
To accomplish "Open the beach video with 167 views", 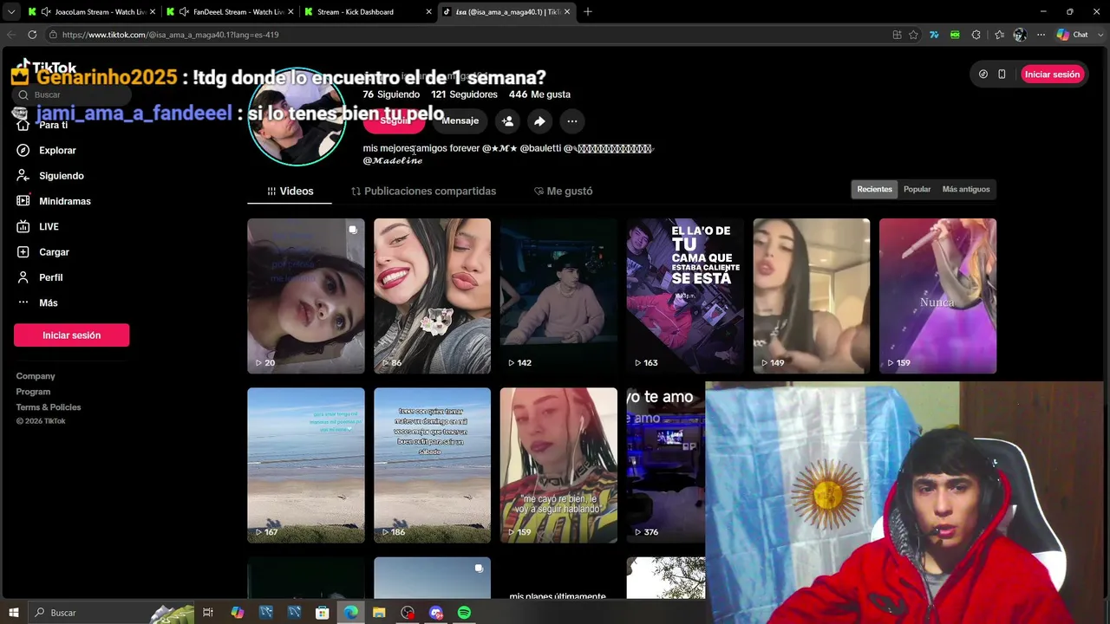I will [306, 465].
